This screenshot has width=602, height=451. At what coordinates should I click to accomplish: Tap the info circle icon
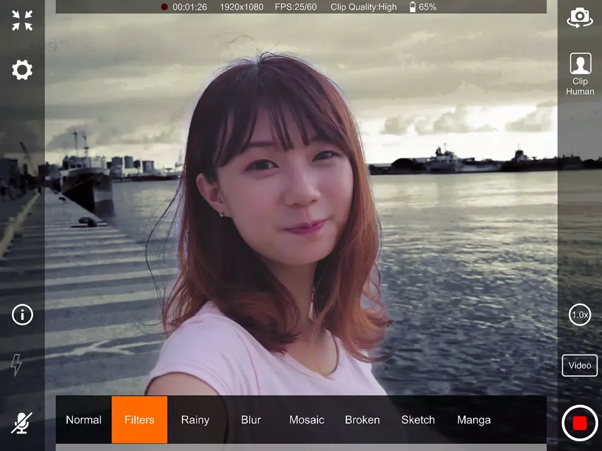pos(22,315)
